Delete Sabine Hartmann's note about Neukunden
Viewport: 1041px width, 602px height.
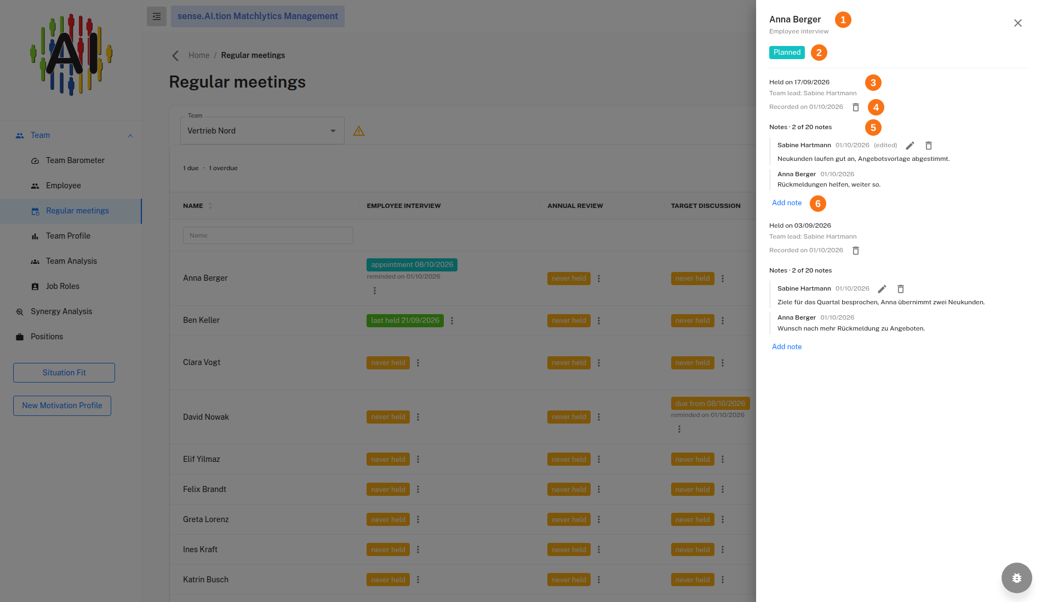[929, 146]
